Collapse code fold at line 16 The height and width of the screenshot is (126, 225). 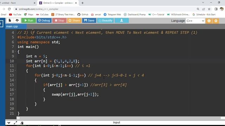pyautogui.click(x=15, y=90)
